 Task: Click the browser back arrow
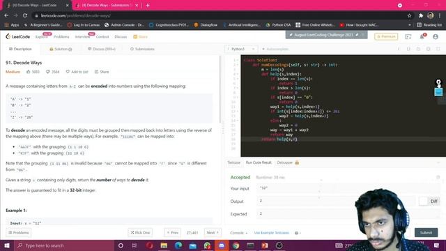[6, 15]
